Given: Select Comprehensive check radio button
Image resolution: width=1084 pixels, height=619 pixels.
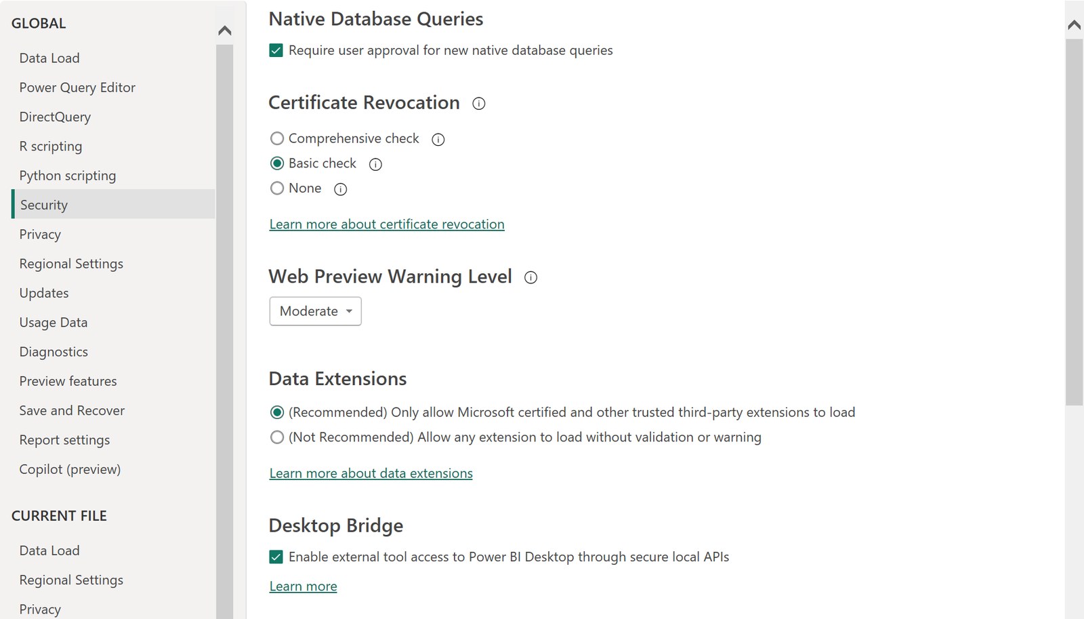Looking at the screenshot, I should 277,138.
